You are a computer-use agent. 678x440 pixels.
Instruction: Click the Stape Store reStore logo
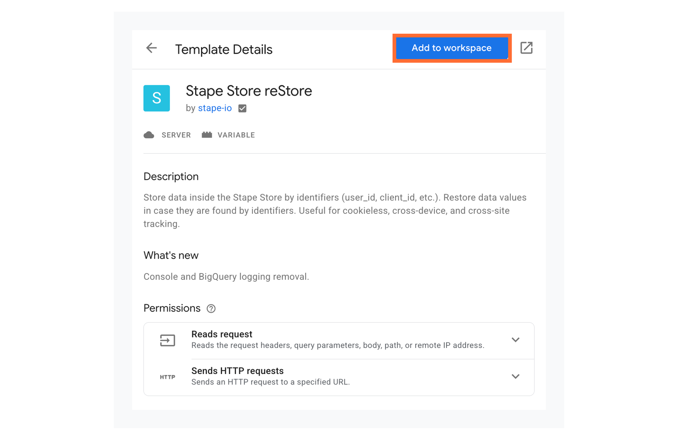(157, 98)
